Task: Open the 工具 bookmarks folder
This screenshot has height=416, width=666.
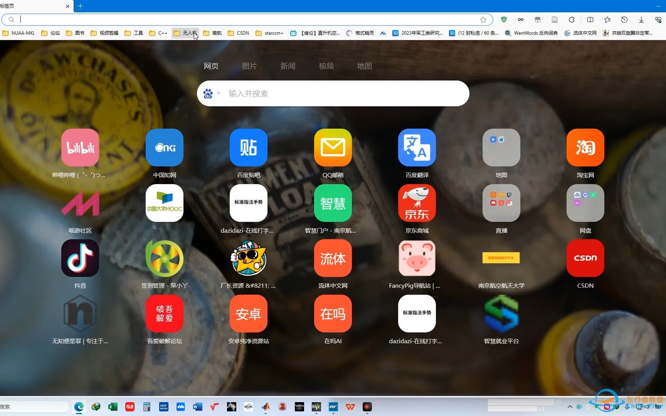Action: pos(134,33)
